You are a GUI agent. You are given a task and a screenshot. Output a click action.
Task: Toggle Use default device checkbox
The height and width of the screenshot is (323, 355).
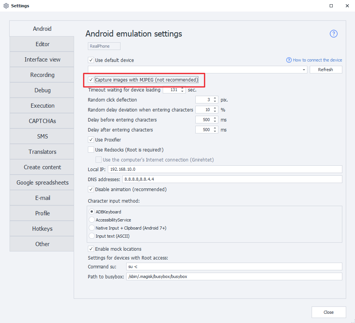(x=91, y=60)
